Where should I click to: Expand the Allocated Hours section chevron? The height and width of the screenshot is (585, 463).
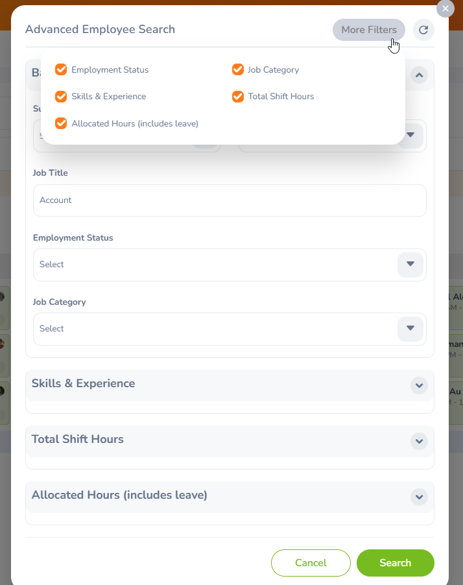[419, 497]
